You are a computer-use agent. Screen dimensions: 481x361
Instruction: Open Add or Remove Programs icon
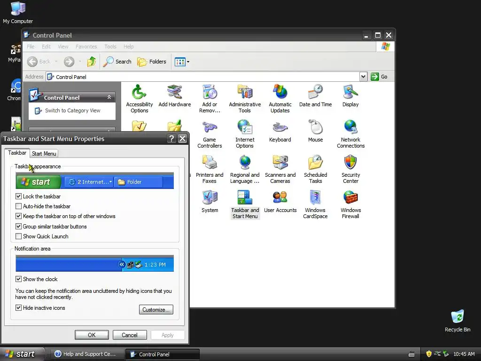(209, 99)
